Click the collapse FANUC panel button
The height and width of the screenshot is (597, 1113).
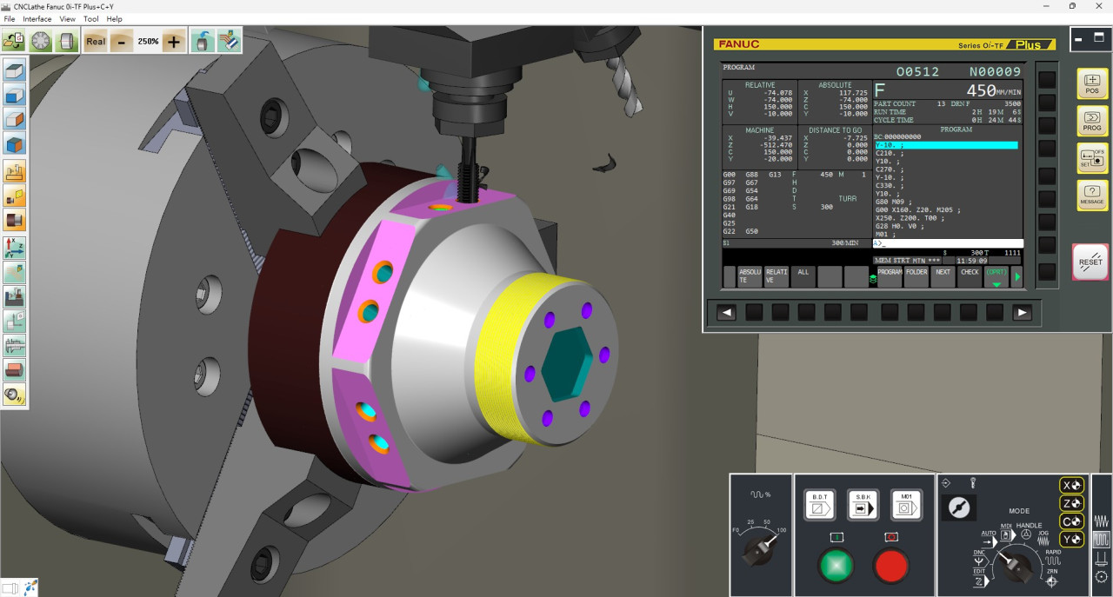tap(1079, 38)
